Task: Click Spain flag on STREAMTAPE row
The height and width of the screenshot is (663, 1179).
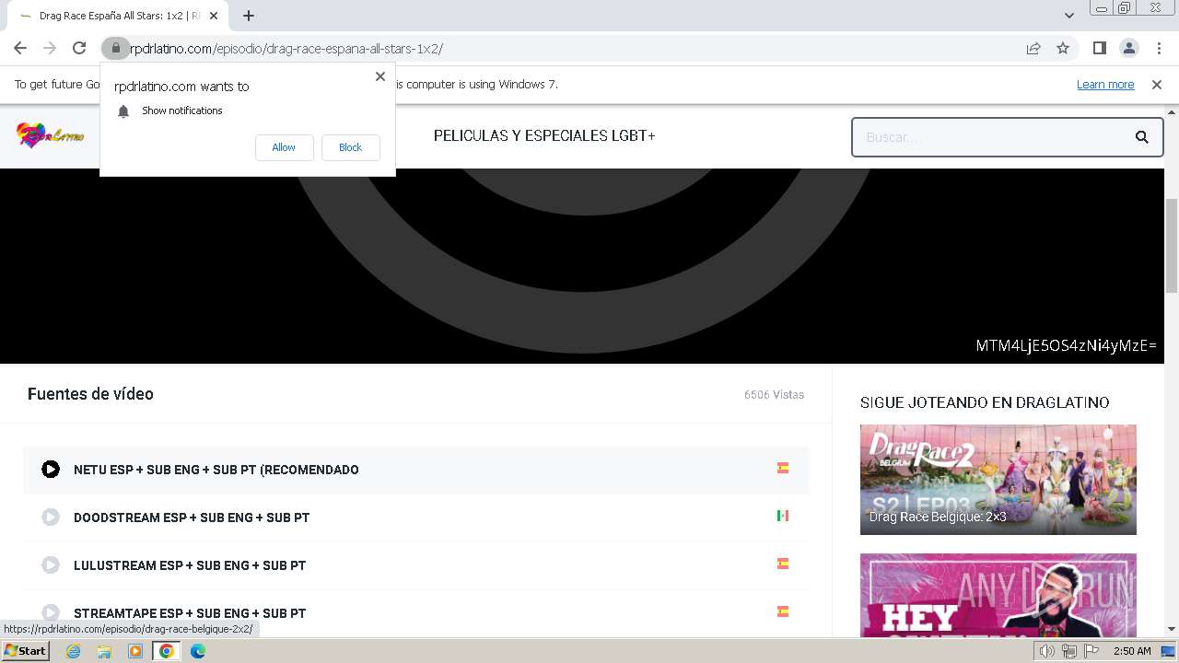Action: click(783, 611)
